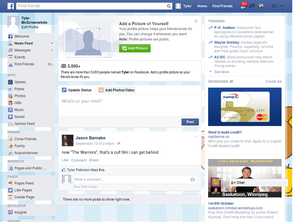The width and height of the screenshot is (296, 222).
Task: Select the Update Status tab
Action: pos(77,90)
